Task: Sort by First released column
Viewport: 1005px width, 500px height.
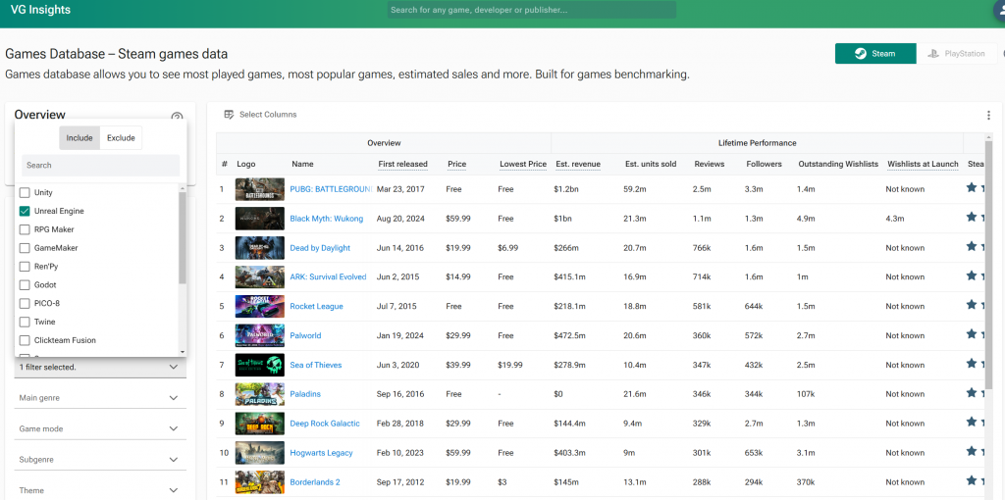Action: 402,165
